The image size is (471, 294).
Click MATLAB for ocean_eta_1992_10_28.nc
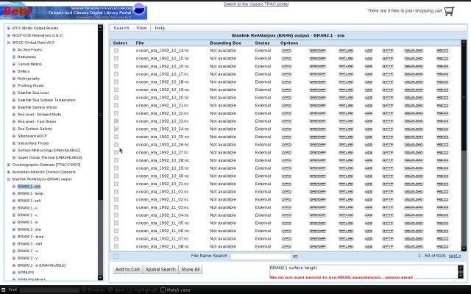[346, 160]
